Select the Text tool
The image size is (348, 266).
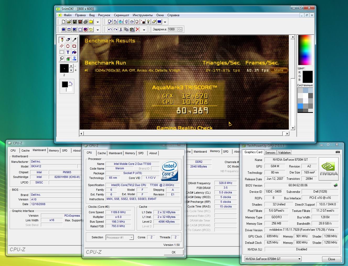click(x=68, y=52)
